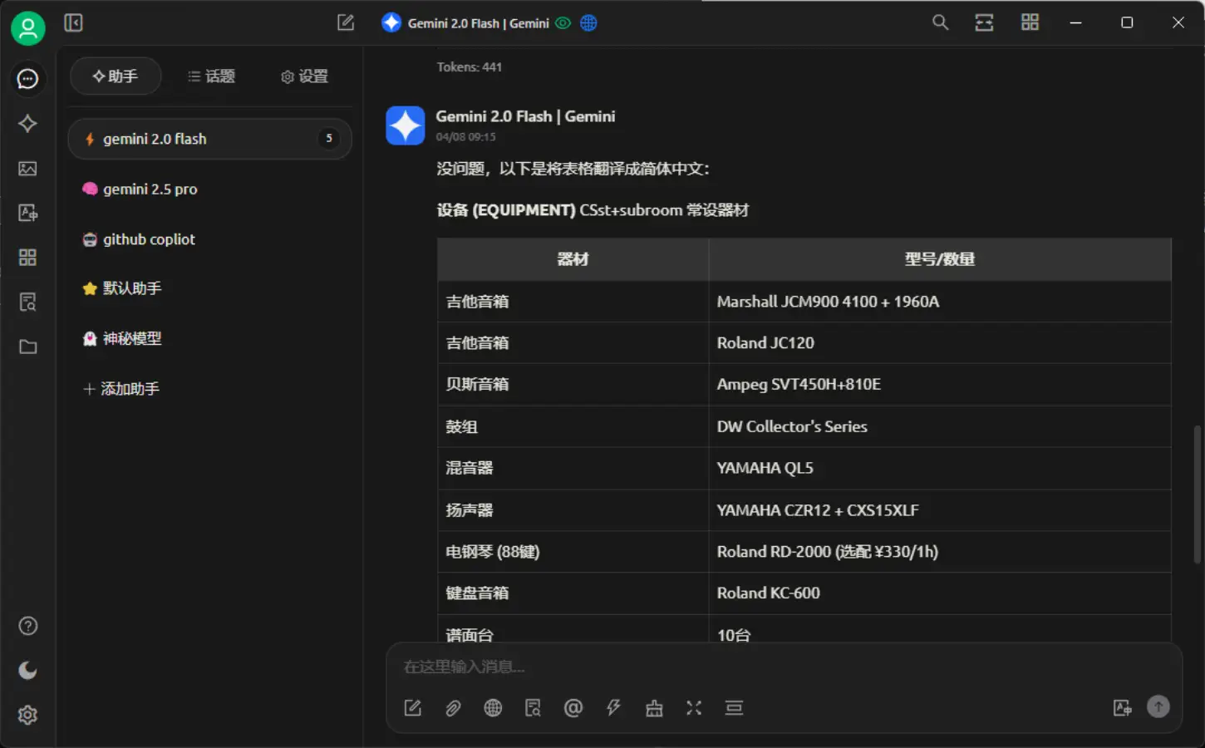Click 添加助手 to add assistant

(x=121, y=389)
